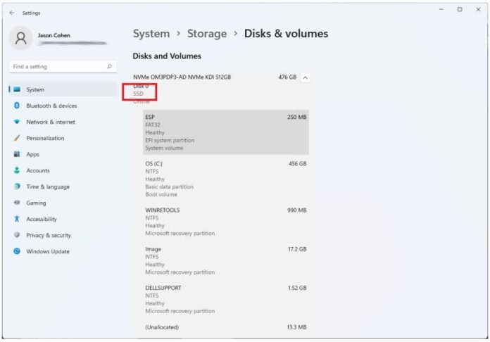Image resolution: width=490 pixels, height=342 pixels.
Task: Select the WINRETOOLS partition
Action: (x=225, y=222)
